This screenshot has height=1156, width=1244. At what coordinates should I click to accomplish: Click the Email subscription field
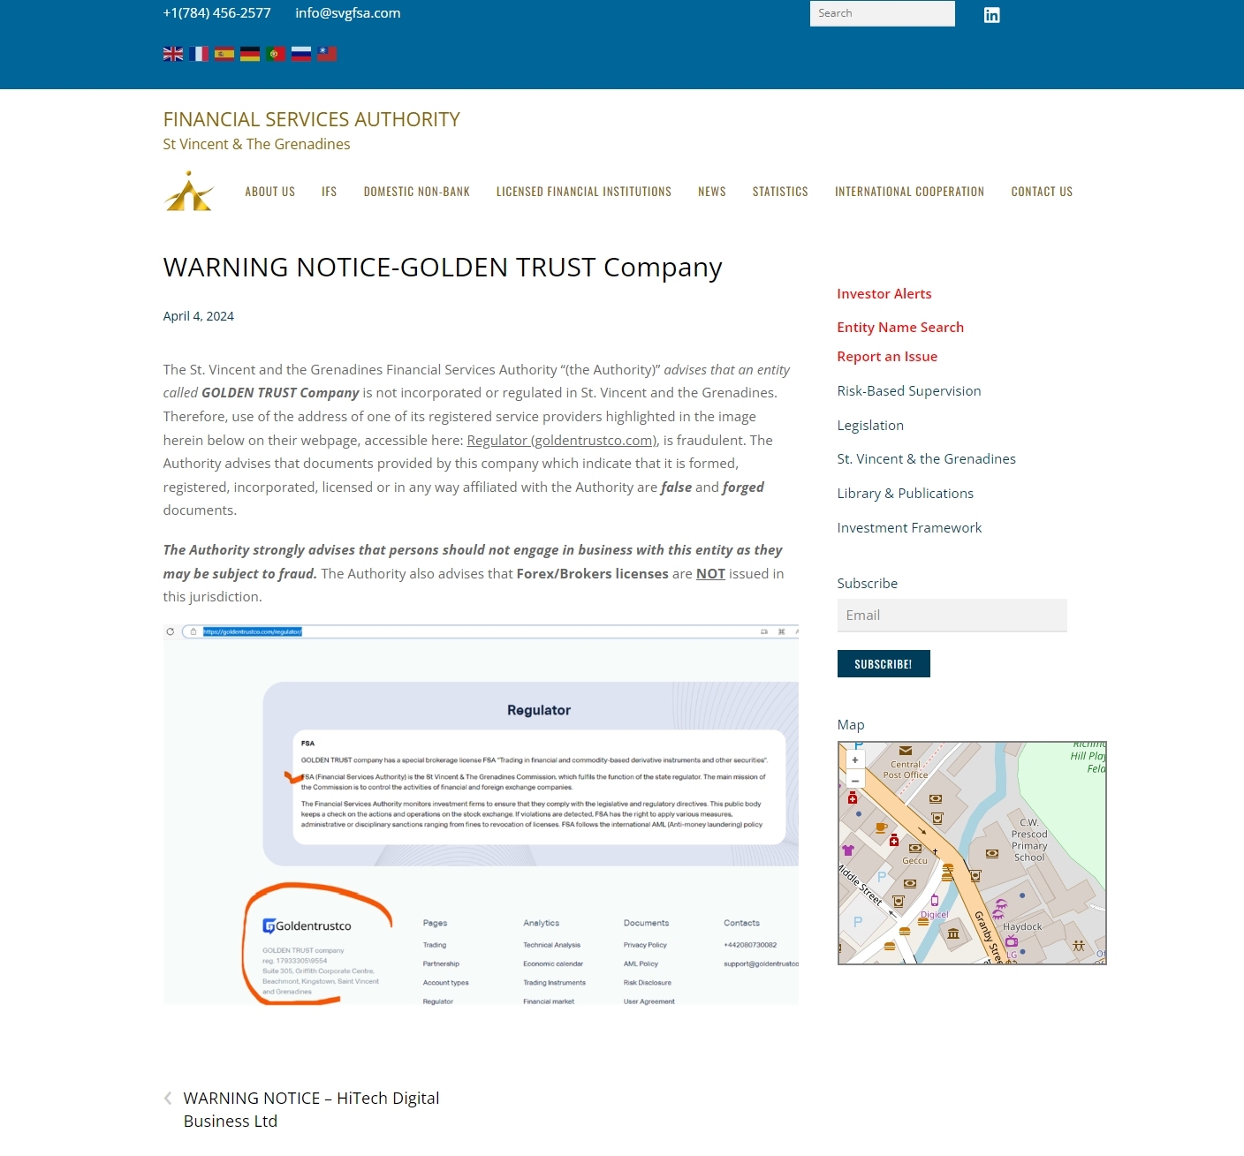pyautogui.click(x=952, y=616)
